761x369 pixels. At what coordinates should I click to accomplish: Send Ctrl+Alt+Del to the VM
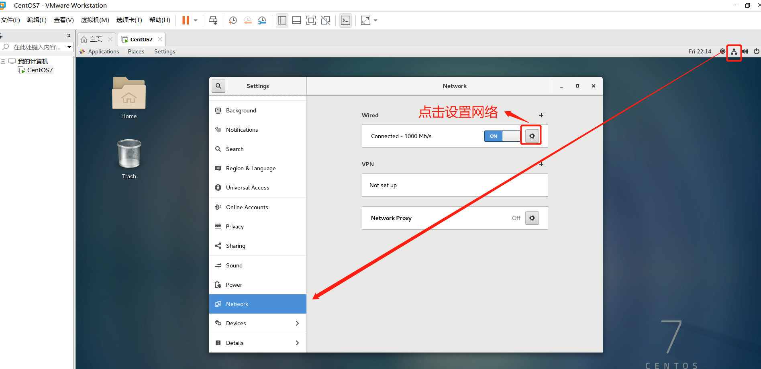[x=213, y=20]
